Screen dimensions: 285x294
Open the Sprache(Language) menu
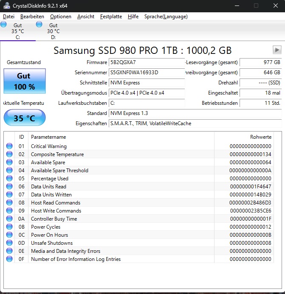[166, 17]
